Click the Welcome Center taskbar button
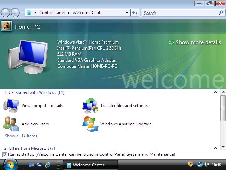The width and height of the screenshot is (226, 170). pos(90,165)
